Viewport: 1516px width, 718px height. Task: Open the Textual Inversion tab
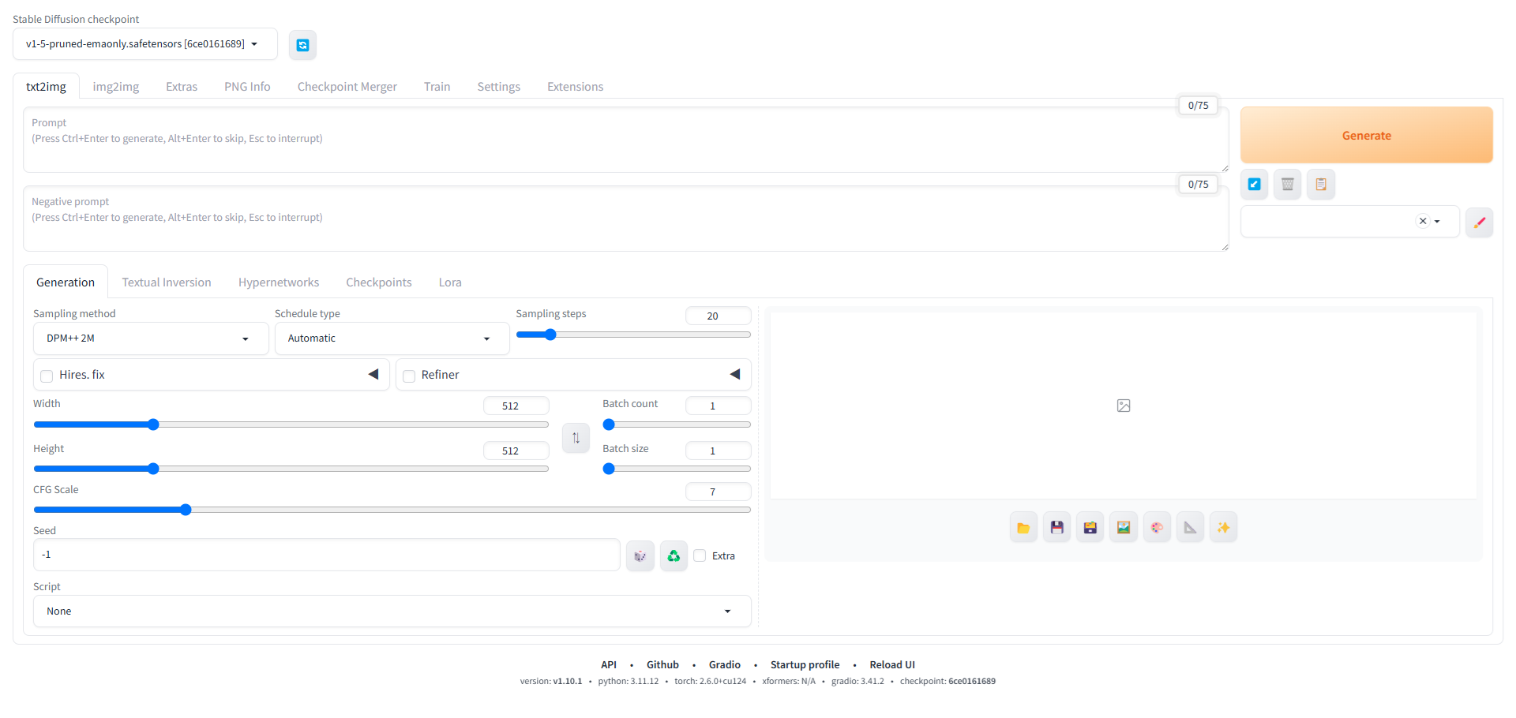tap(167, 282)
